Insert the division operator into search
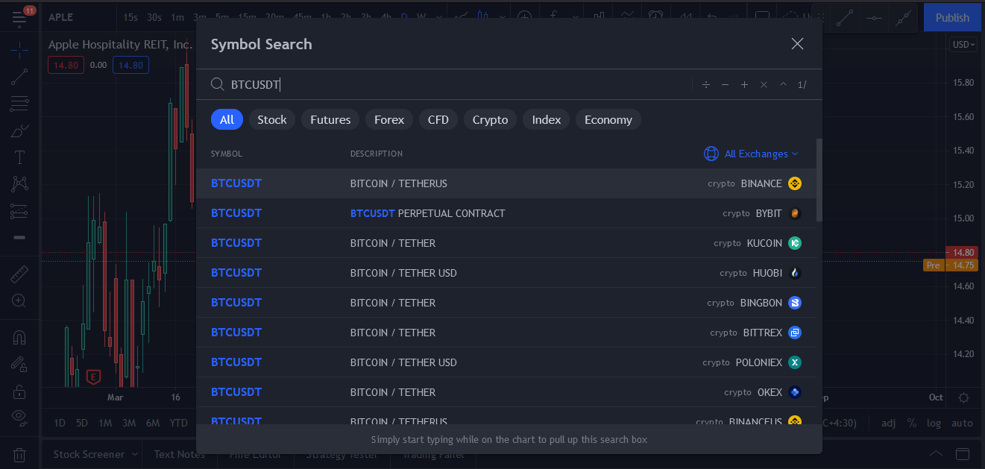985x469 pixels. click(x=705, y=85)
